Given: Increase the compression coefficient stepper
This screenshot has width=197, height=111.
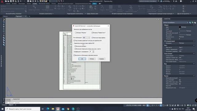Looking at the screenshot, I should tap(93, 51).
